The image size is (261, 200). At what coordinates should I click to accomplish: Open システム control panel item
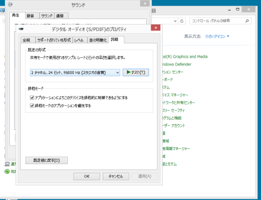tap(166, 87)
